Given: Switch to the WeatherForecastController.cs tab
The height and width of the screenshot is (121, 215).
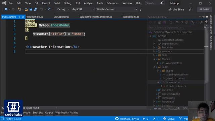Looking at the screenshot, I should click(x=96, y=17).
